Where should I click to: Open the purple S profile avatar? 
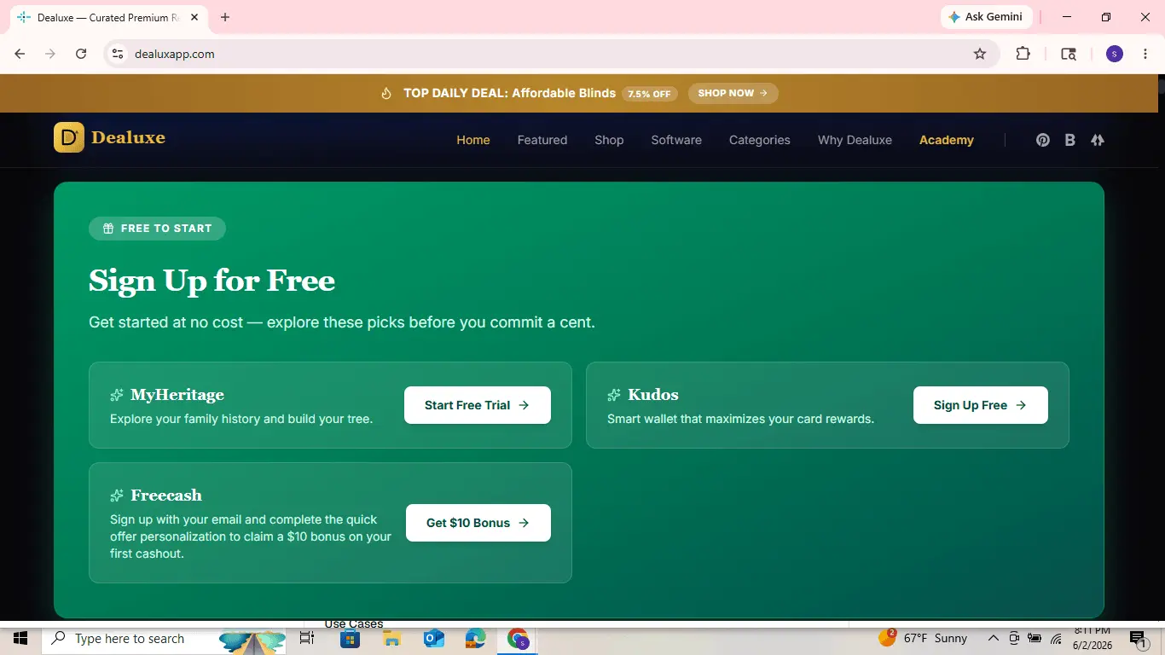1115,54
